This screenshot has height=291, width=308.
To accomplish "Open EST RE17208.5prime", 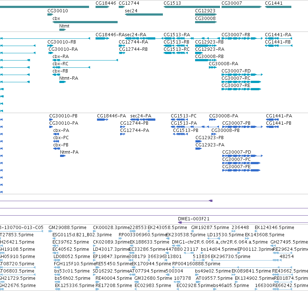I will pos(114,286).
